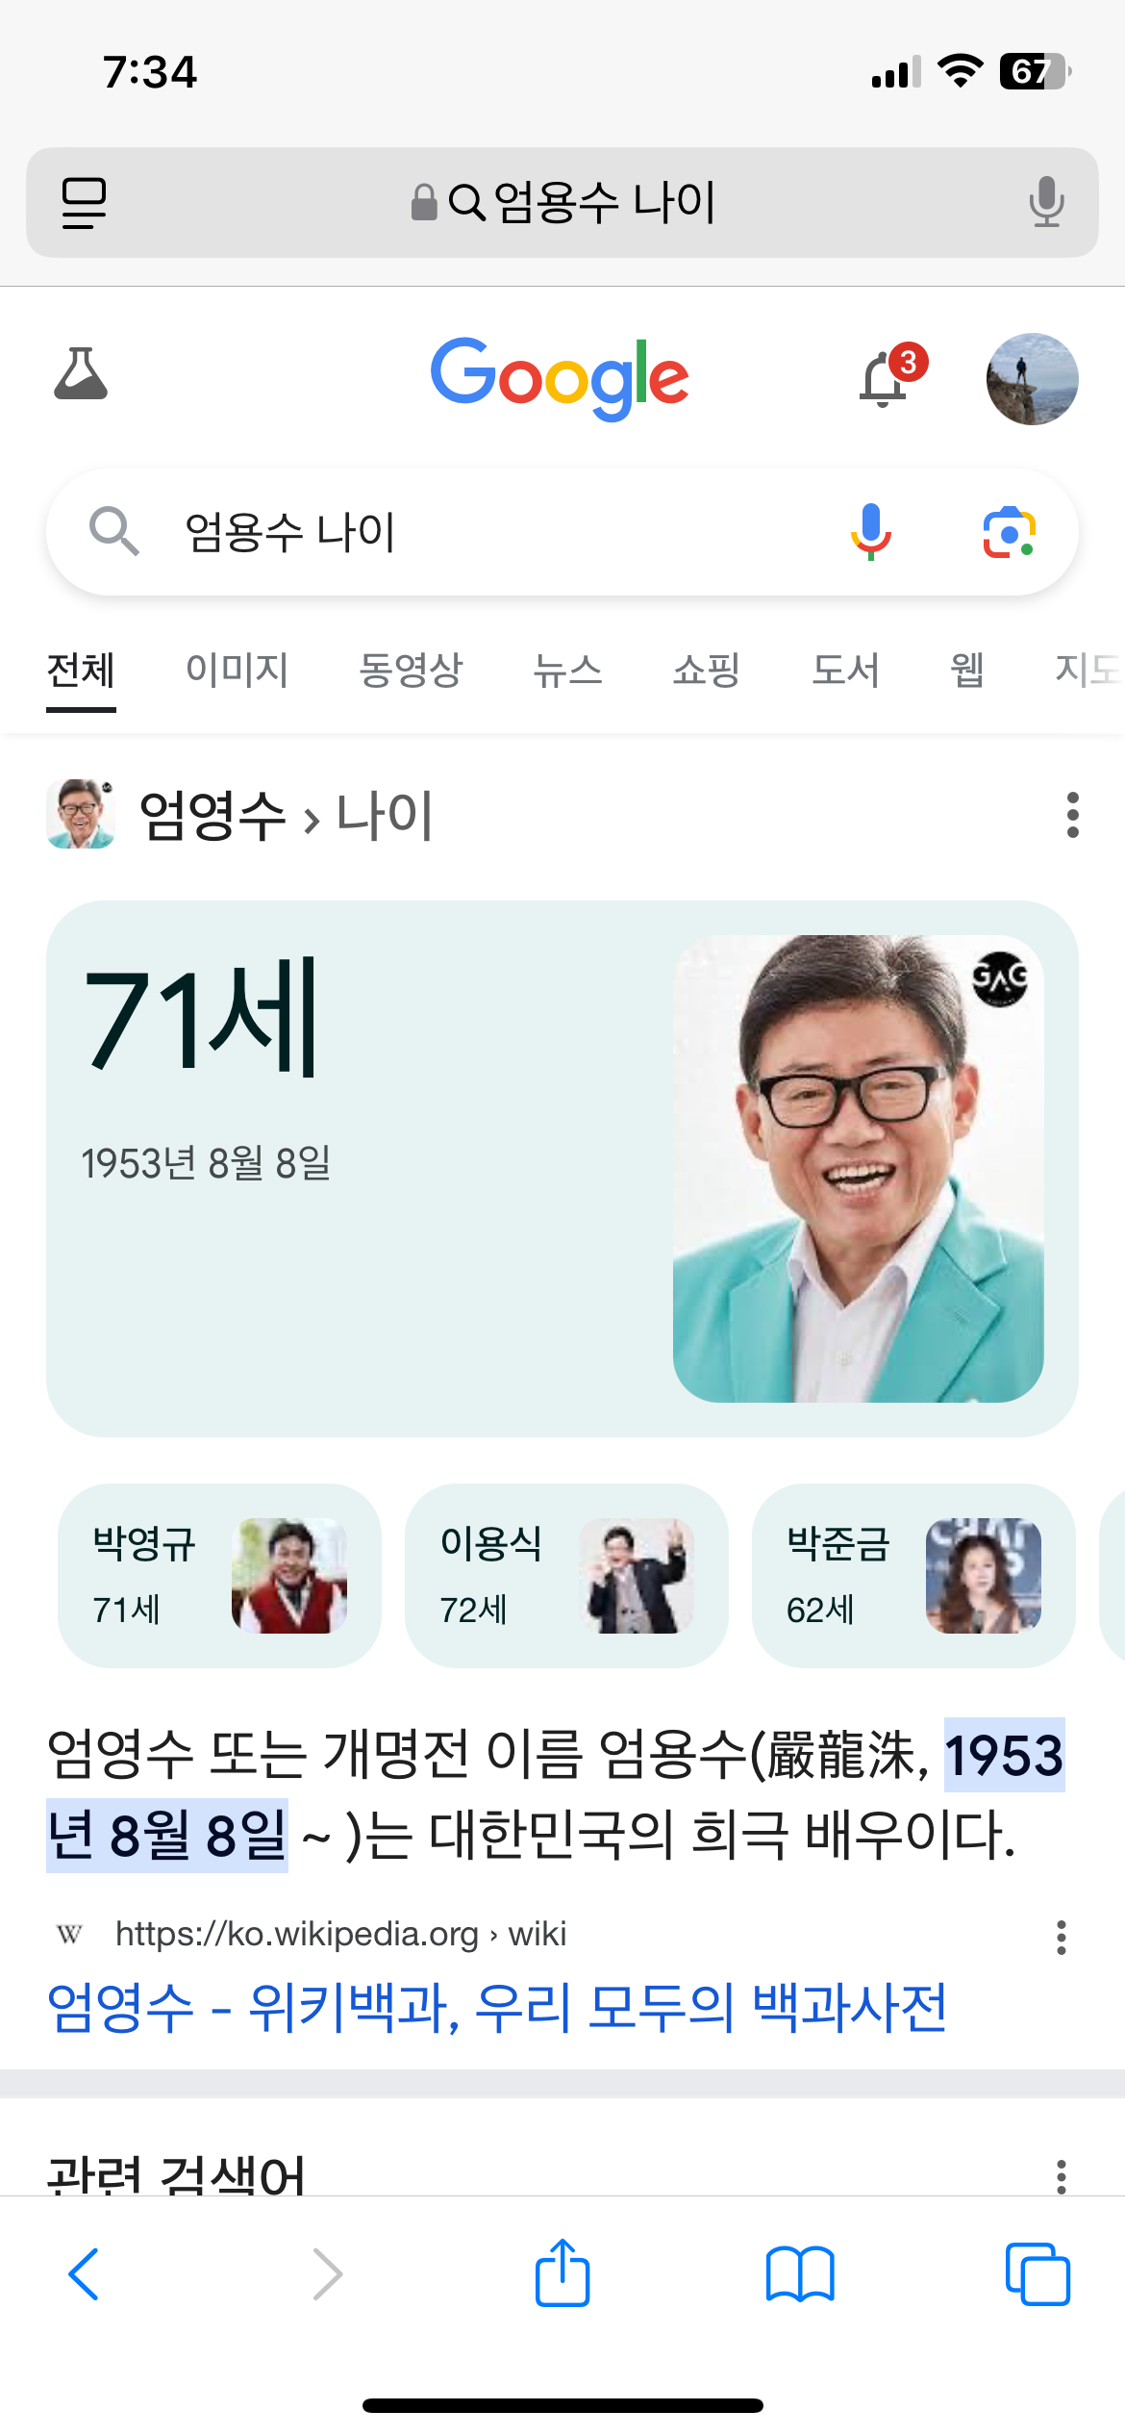Open Safari reader/page menu icon

point(85,203)
